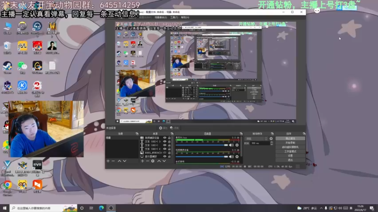
Task: Open the scene transition type dropdown
Action: [256, 139]
